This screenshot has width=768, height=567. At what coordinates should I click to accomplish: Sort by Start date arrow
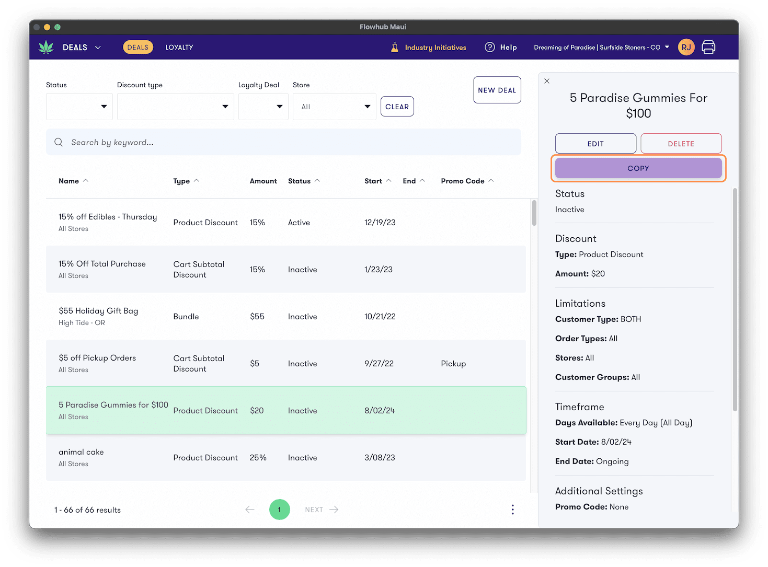point(388,181)
